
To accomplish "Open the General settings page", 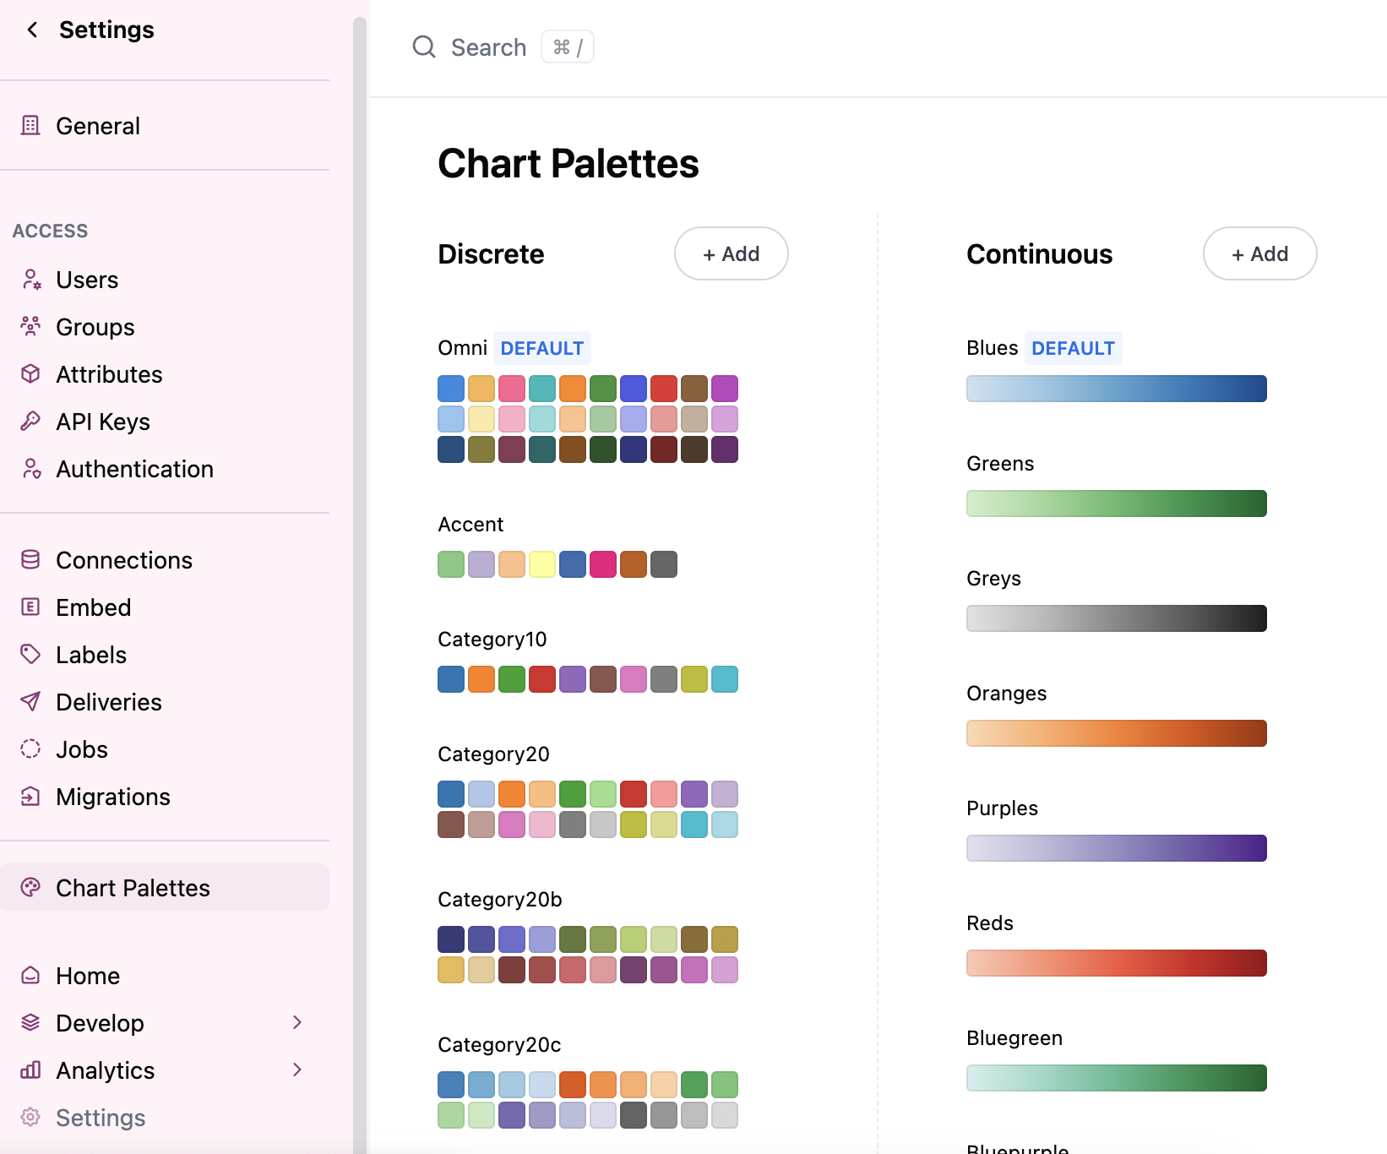I will pos(97,126).
